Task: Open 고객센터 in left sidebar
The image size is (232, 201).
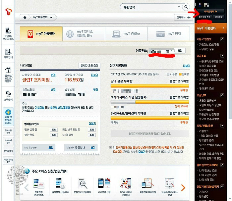Action: tap(8, 95)
